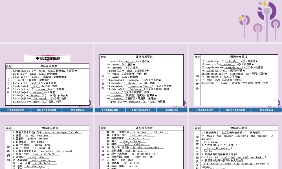This screenshot has height=169, width=282.
Task: Click the phrase 'fly a kite'
Action: (x=131, y=163)
